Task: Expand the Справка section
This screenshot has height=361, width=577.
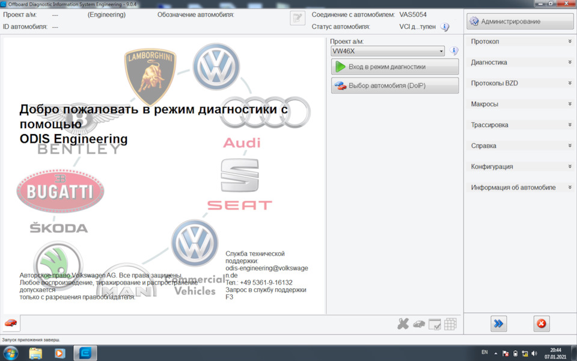Action: (x=521, y=146)
